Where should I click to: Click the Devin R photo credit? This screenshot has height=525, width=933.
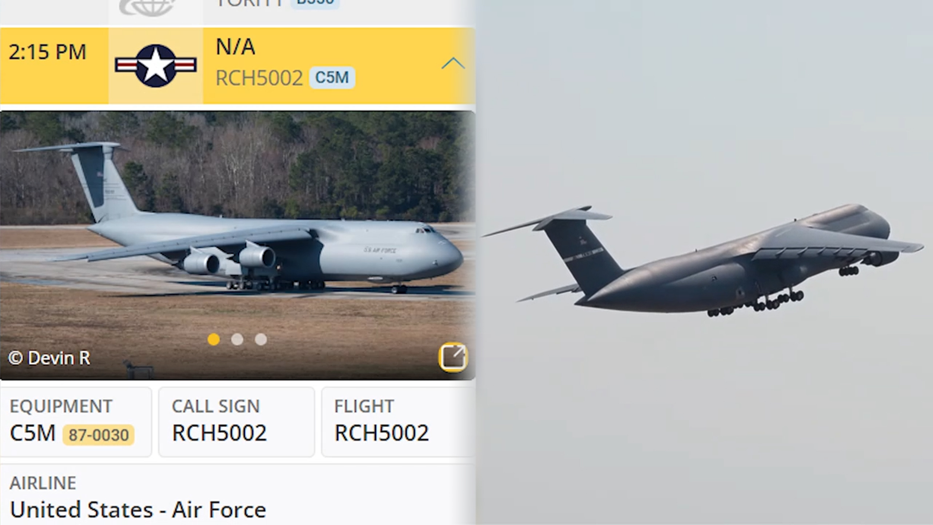[x=50, y=358]
